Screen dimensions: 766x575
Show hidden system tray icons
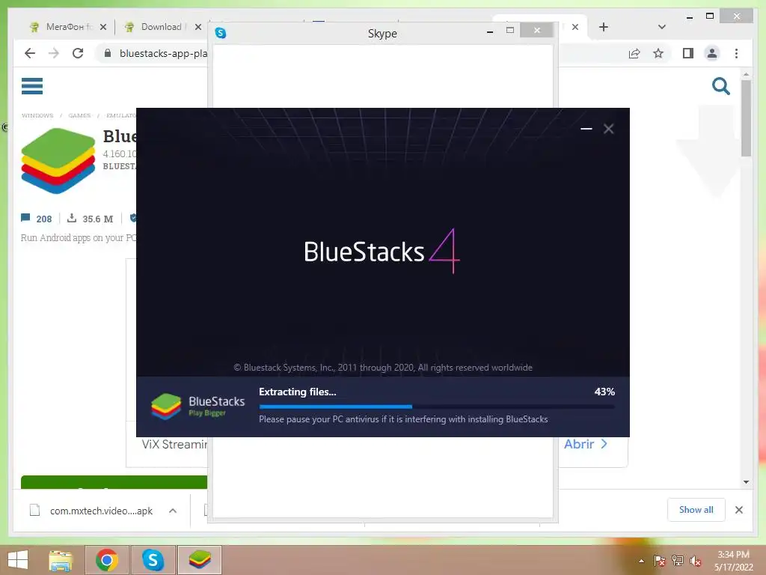pos(641,561)
